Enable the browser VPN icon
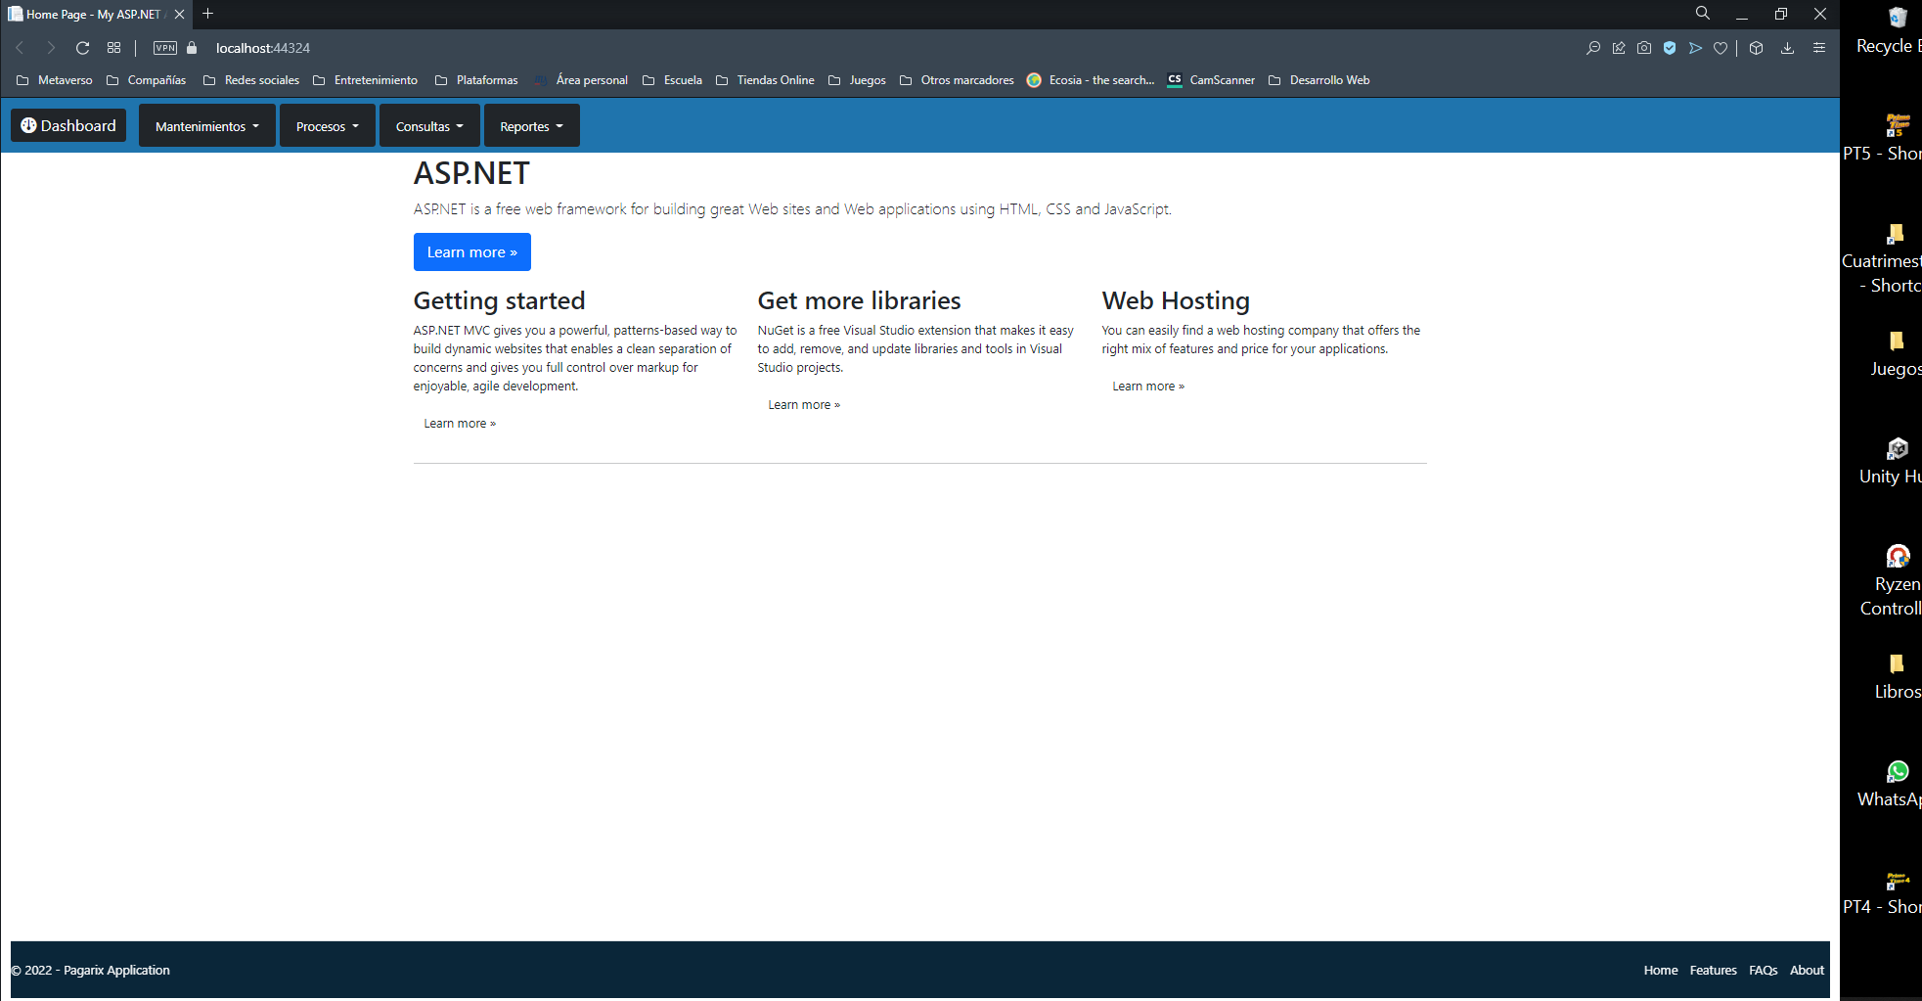Viewport: 1922px width, 1001px height. (x=164, y=47)
